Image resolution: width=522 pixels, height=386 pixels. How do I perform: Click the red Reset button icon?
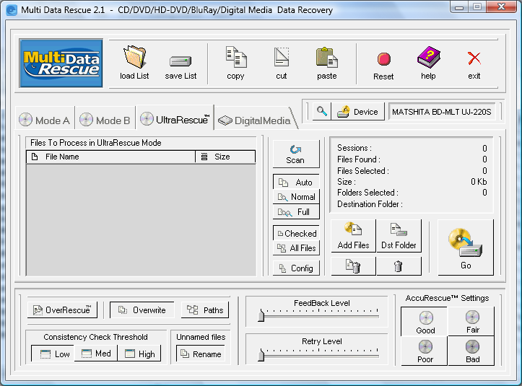[x=384, y=59]
